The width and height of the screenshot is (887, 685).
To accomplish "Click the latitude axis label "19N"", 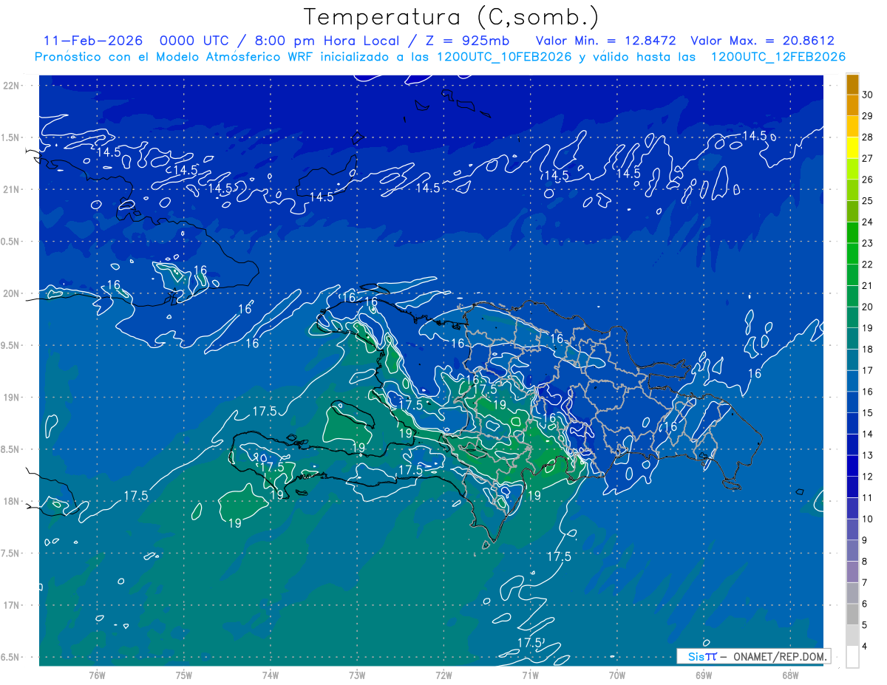I will pos(12,398).
